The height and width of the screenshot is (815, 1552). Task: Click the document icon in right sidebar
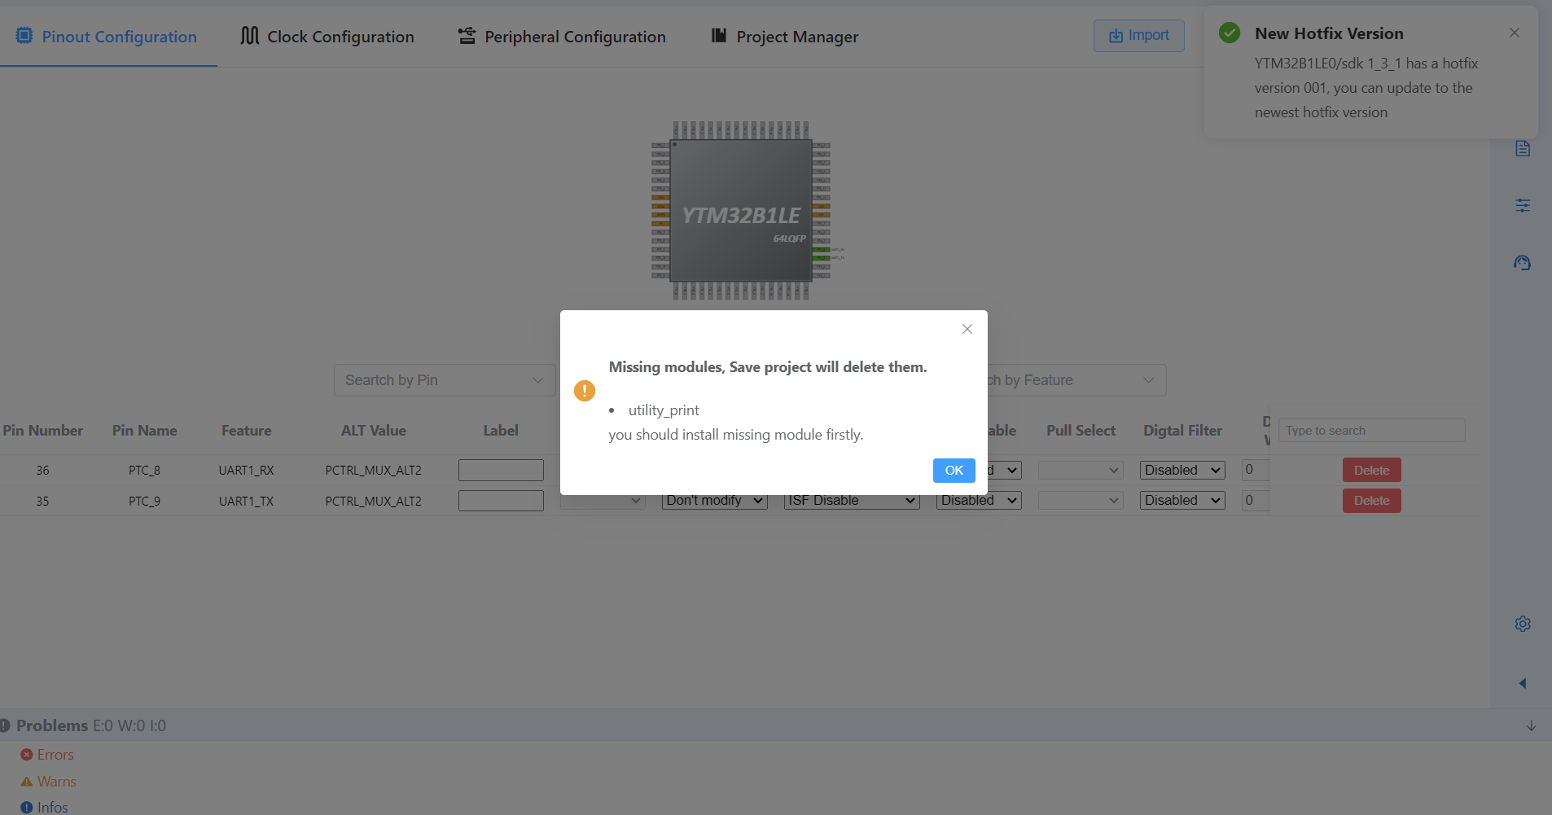pos(1522,149)
